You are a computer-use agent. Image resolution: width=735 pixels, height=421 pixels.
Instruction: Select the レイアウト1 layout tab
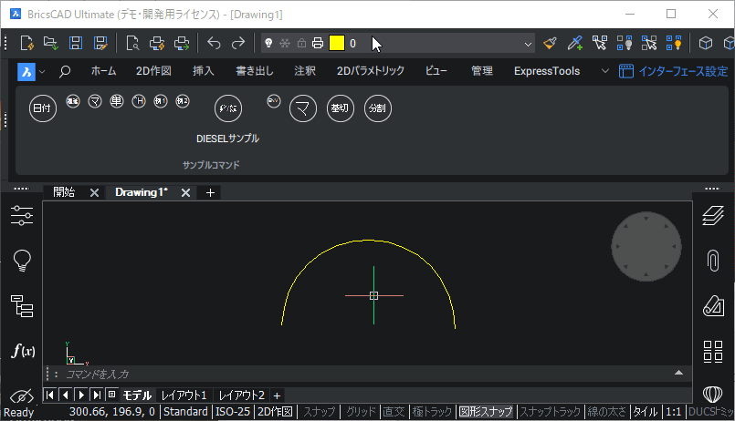pyautogui.click(x=184, y=395)
